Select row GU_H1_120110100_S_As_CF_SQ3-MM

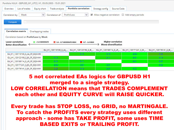pyautogui.click(x=24, y=54)
